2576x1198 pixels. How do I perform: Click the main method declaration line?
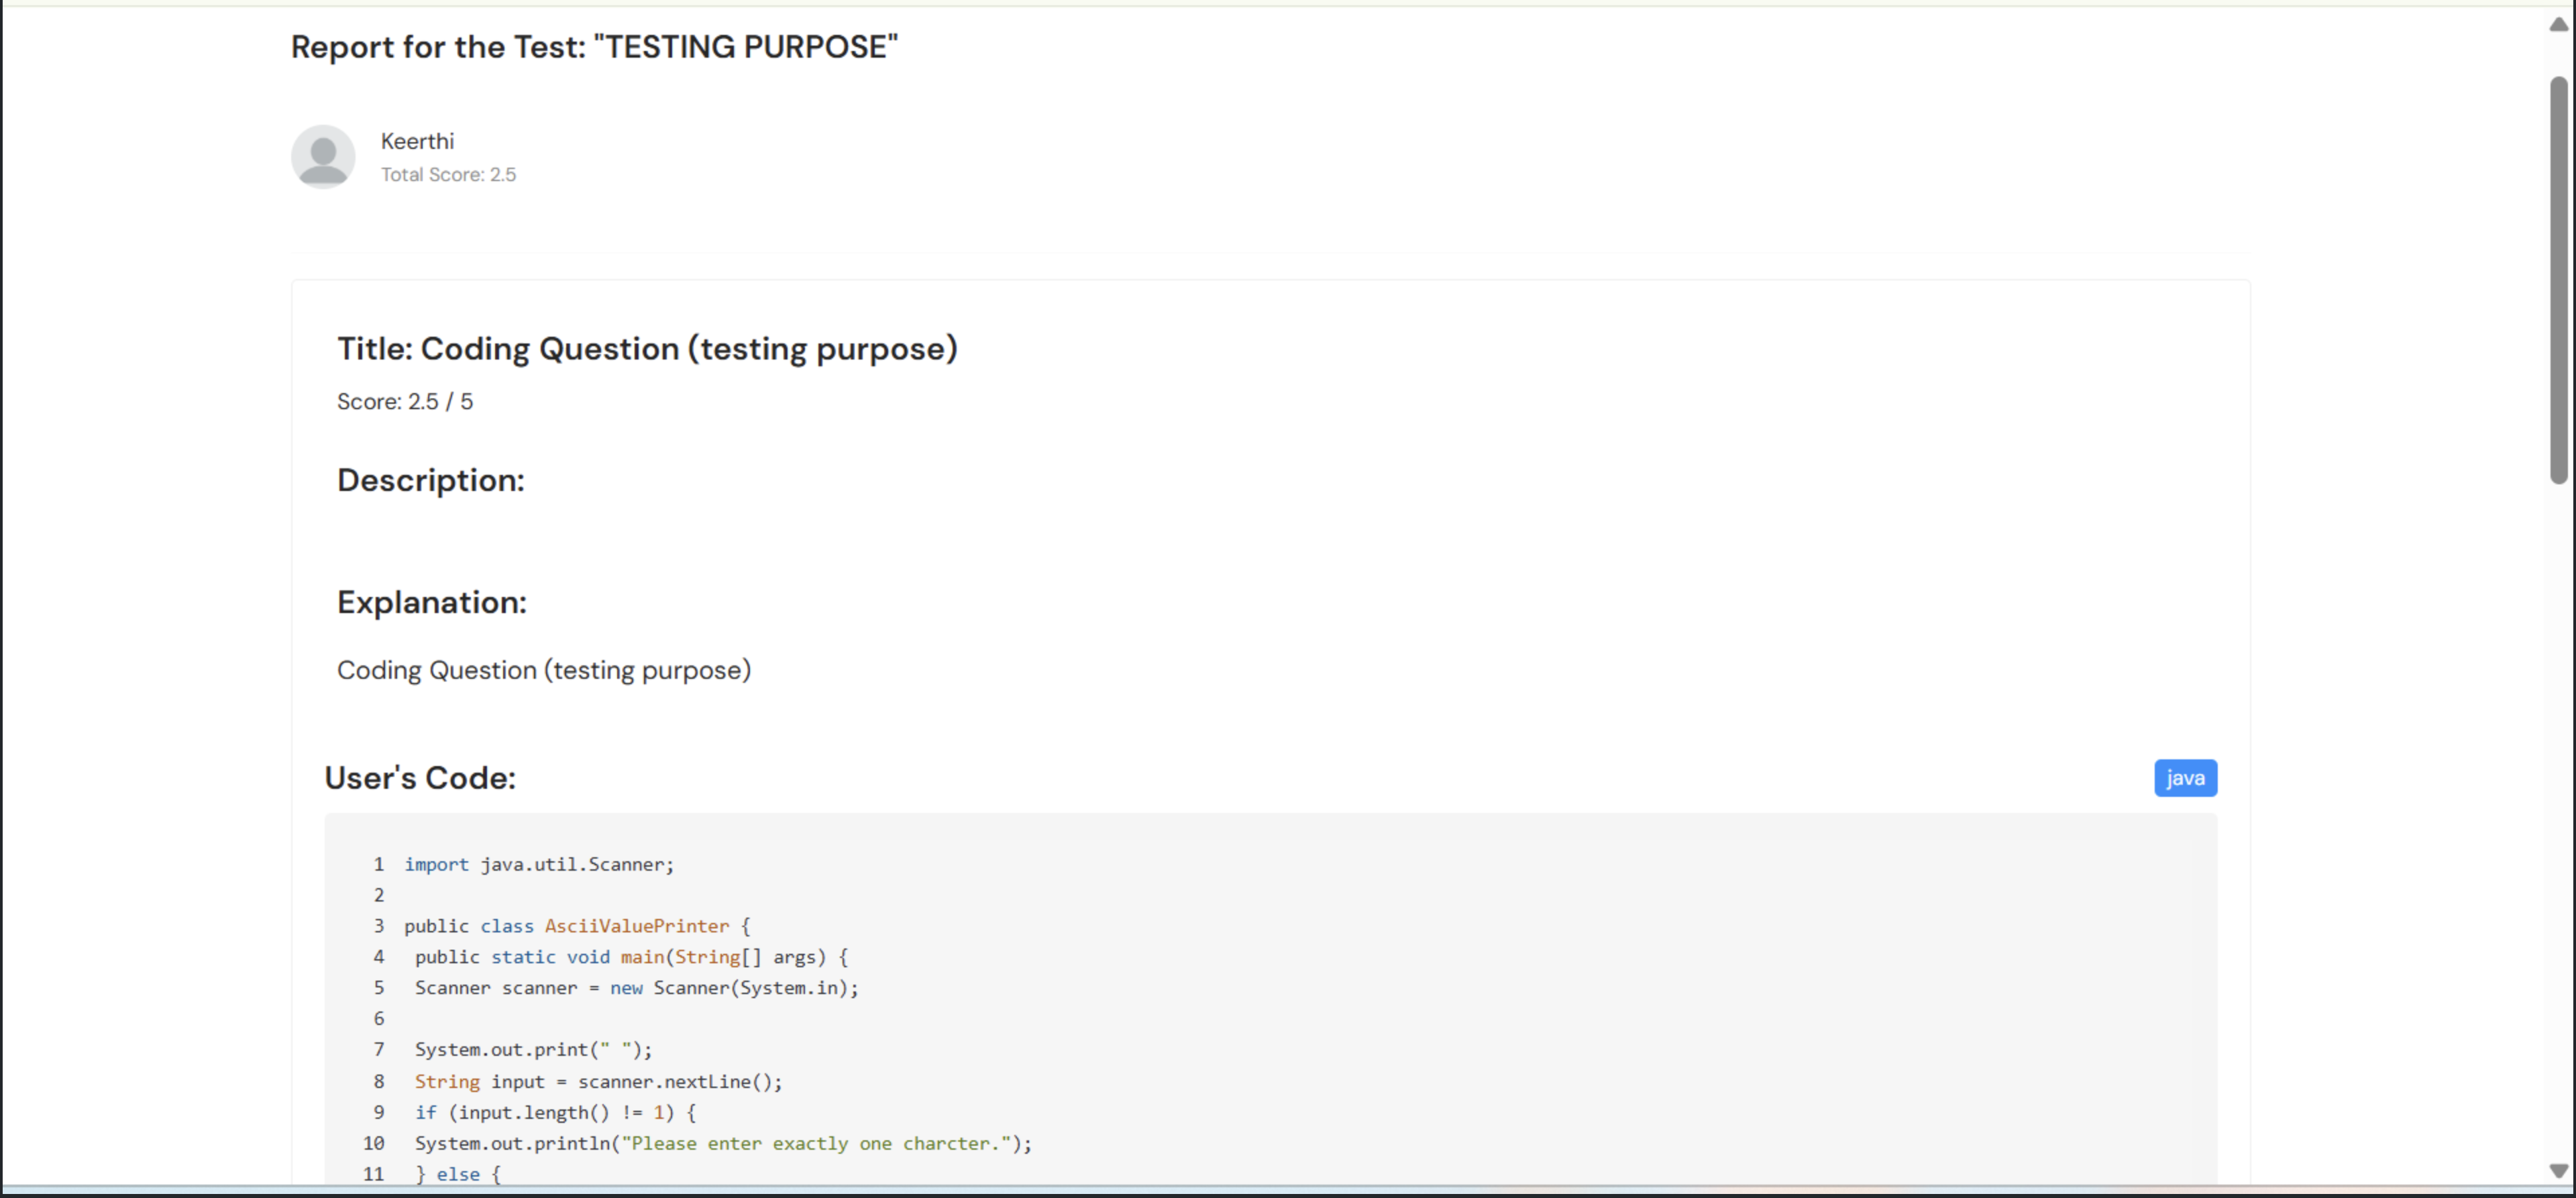(x=631, y=957)
